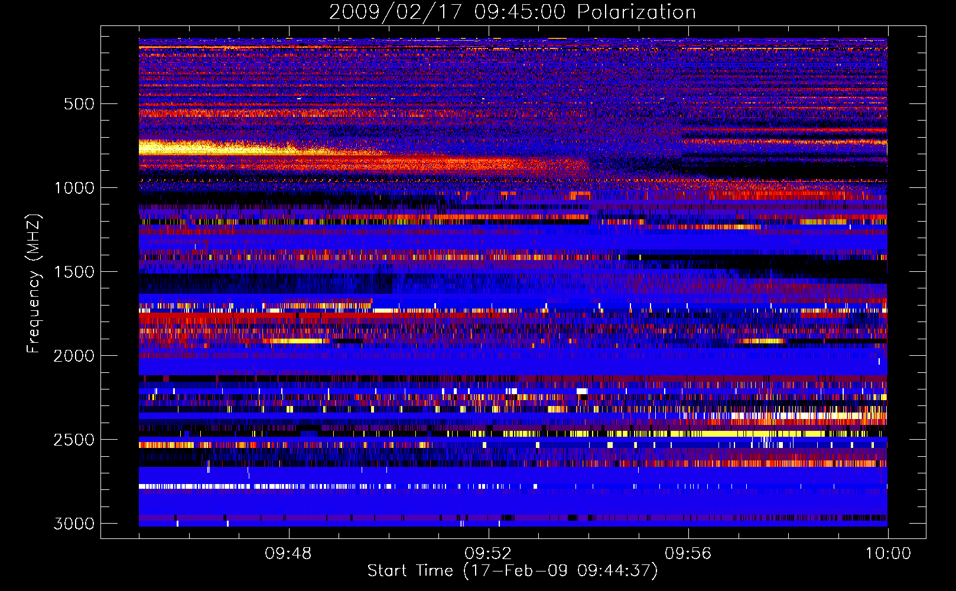The image size is (956, 591).
Task: Click the "Start Time (17-Feb-09 09:44:37)" axis label
Action: (512, 571)
